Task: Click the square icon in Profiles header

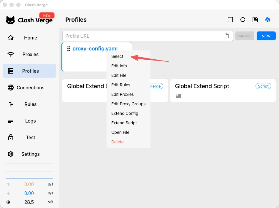Action: pos(230,20)
